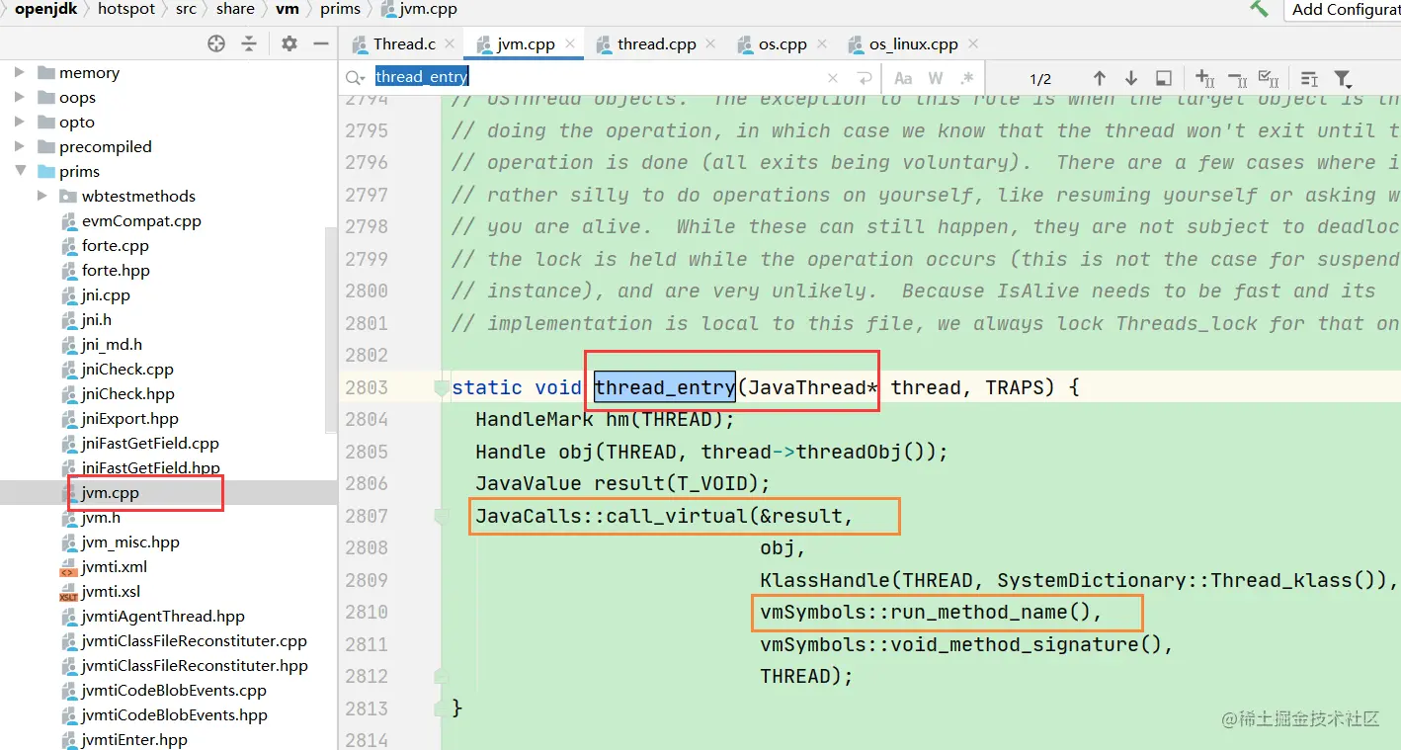Collapse all nodes in the project tree
The height and width of the screenshot is (750, 1401).
pyautogui.click(x=249, y=43)
